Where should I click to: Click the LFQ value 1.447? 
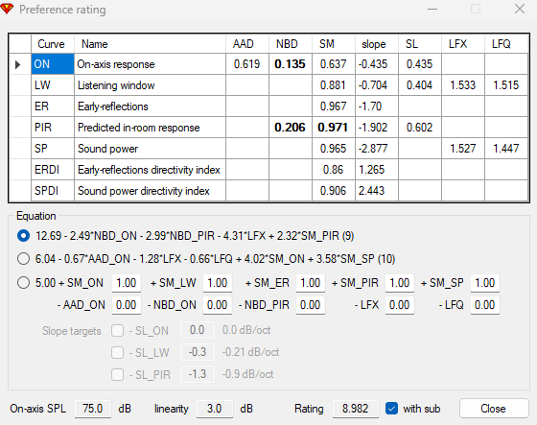[506, 149]
